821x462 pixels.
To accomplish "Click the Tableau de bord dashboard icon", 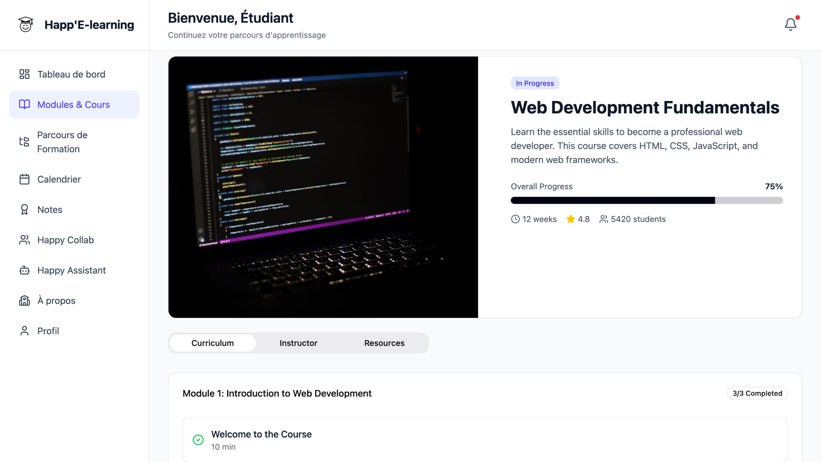I will [x=24, y=74].
